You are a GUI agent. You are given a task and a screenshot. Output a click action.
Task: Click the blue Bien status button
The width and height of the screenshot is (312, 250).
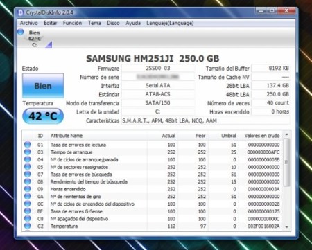(x=43, y=86)
